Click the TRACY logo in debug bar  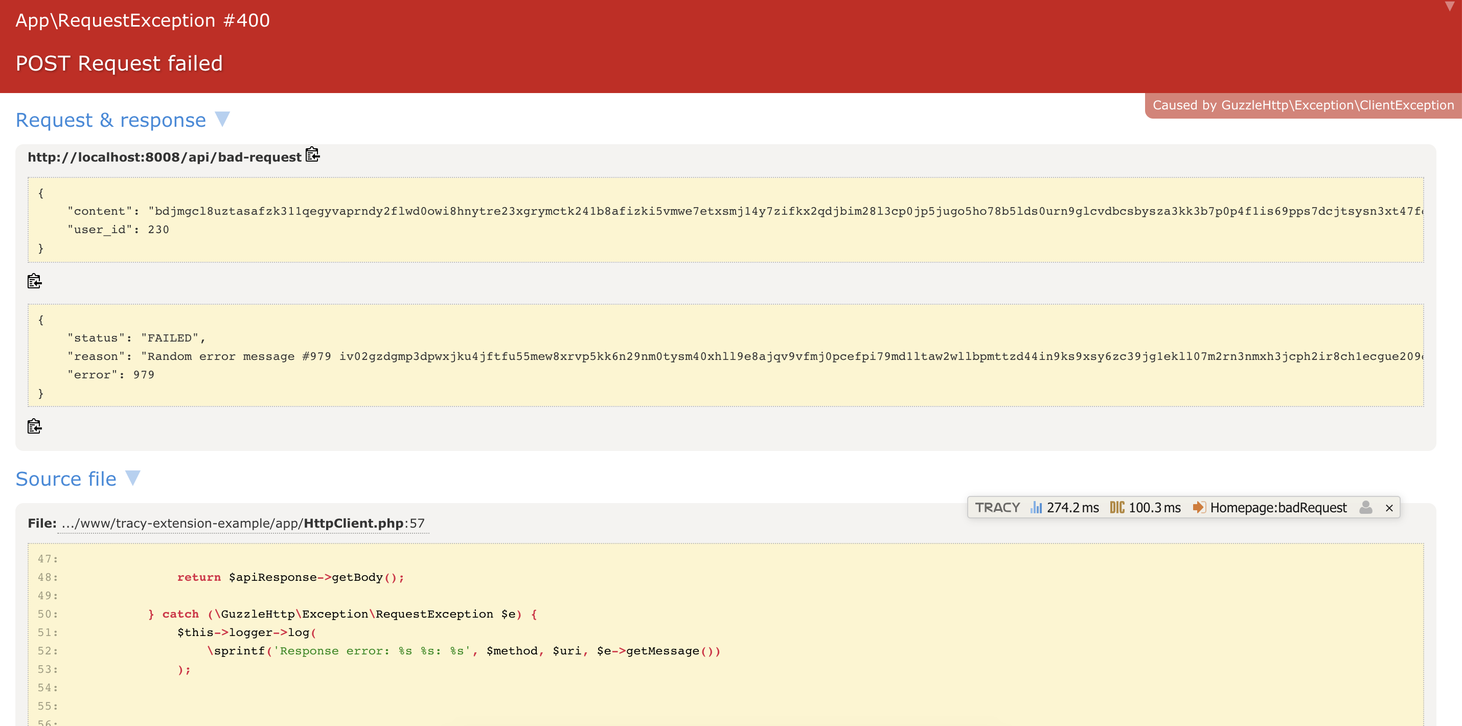(997, 508)
